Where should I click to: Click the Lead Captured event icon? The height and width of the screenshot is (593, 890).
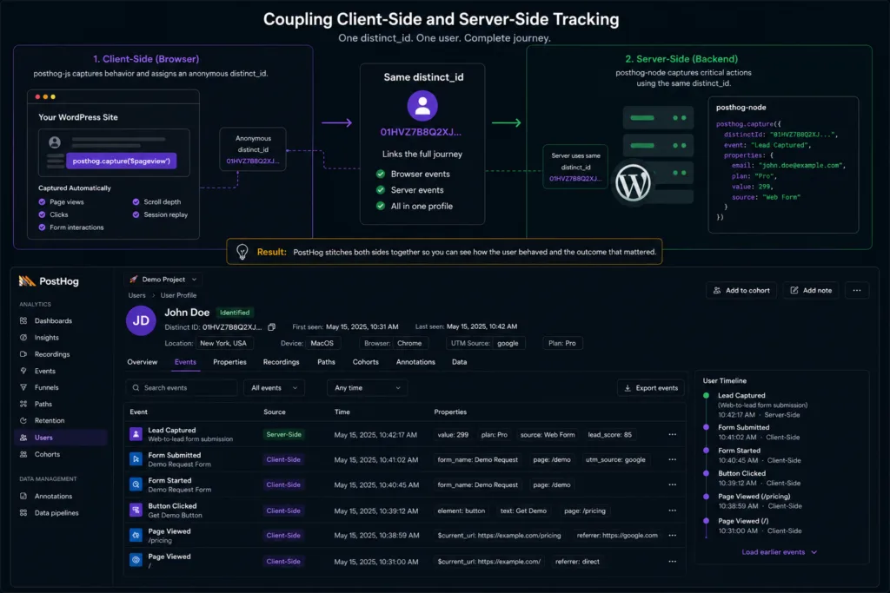pos(136,434)
